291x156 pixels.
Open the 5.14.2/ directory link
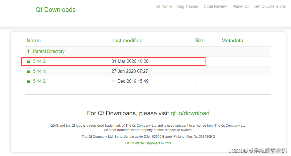tap(40, 61)
